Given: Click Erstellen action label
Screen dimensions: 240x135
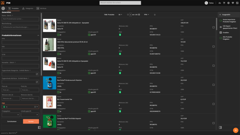Looking at the screenshot, I should pyautogui.click(x=226, y=33).
